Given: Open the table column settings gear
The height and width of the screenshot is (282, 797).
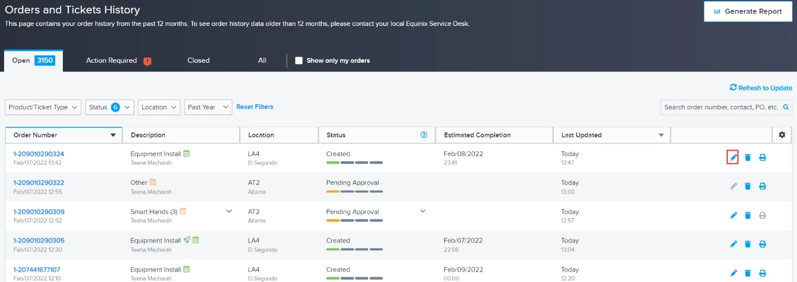Looking at the screenshot, I should click(782, 135).
